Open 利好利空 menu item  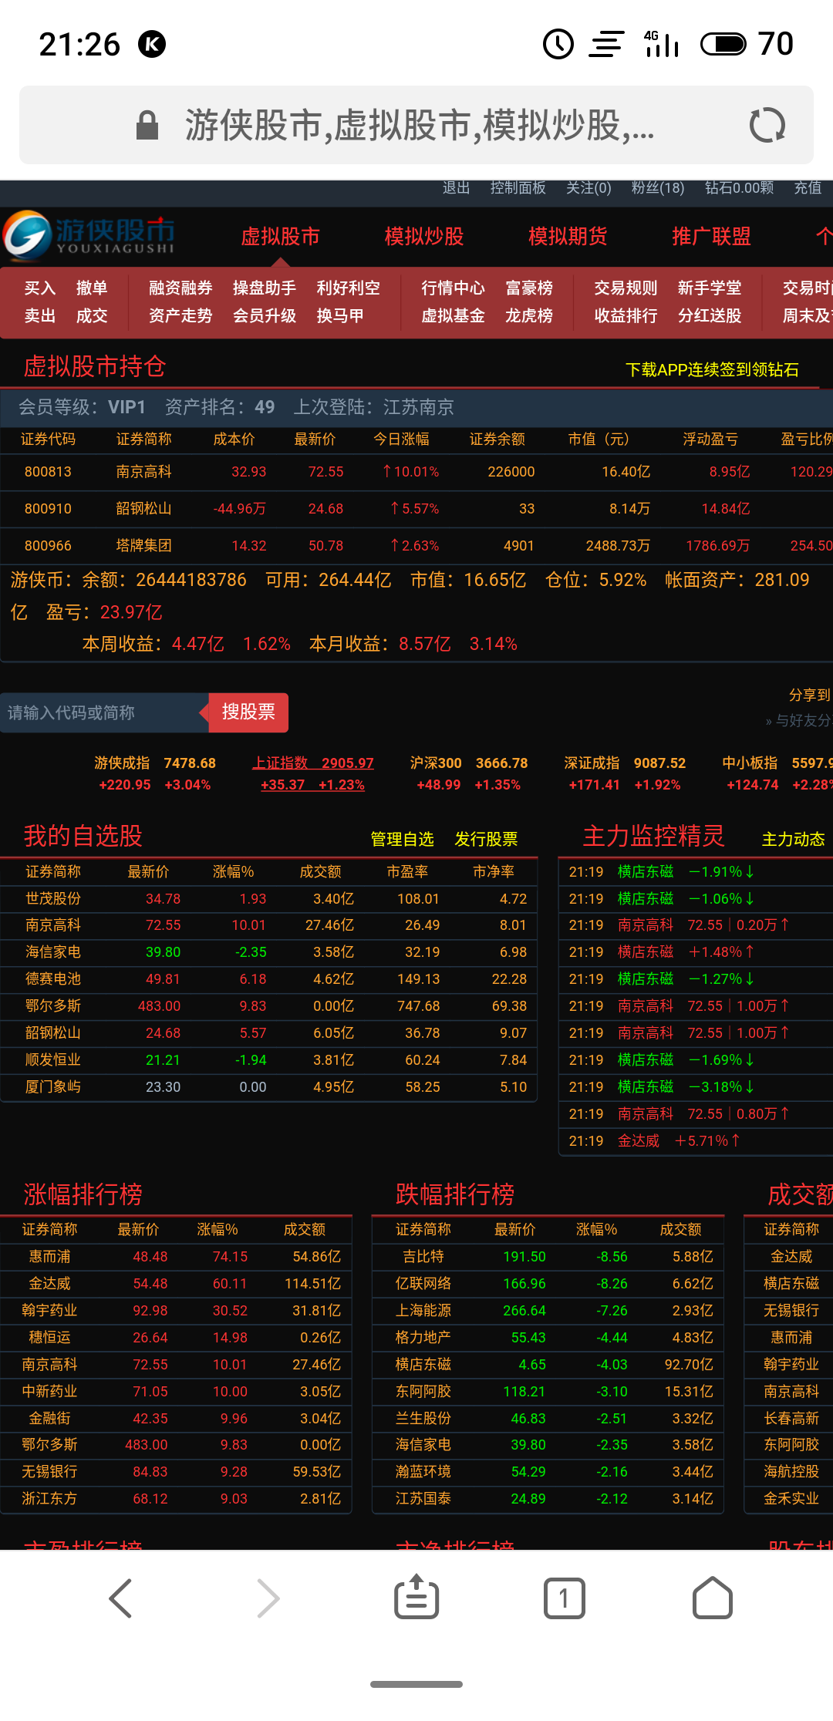click(x=349, y=288)
